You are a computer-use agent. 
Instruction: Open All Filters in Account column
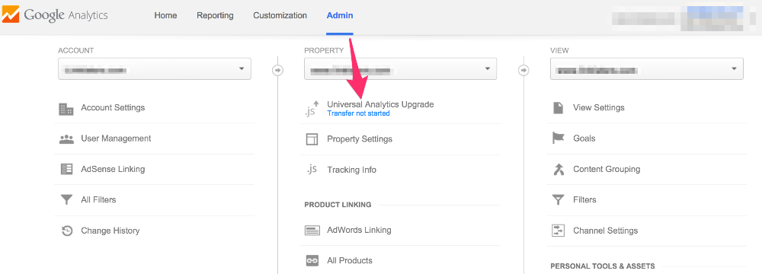[x=98, y=199]
